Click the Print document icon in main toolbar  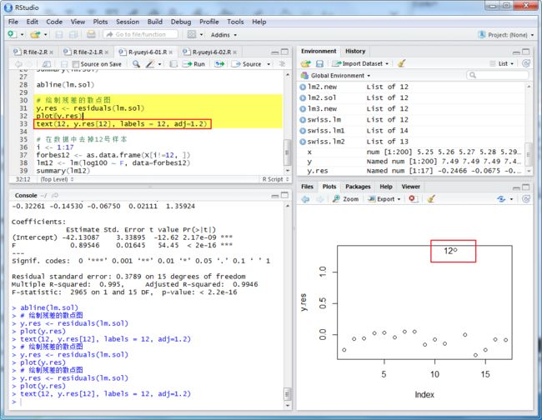(x=91, y=34)
